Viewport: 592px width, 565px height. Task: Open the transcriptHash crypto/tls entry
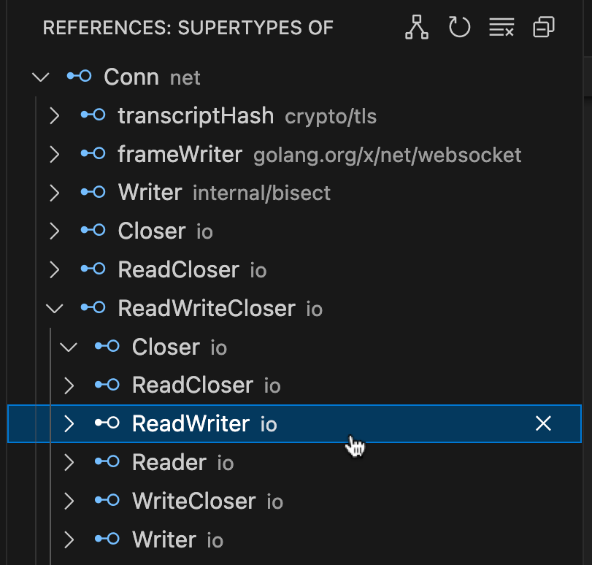point(196,115)
